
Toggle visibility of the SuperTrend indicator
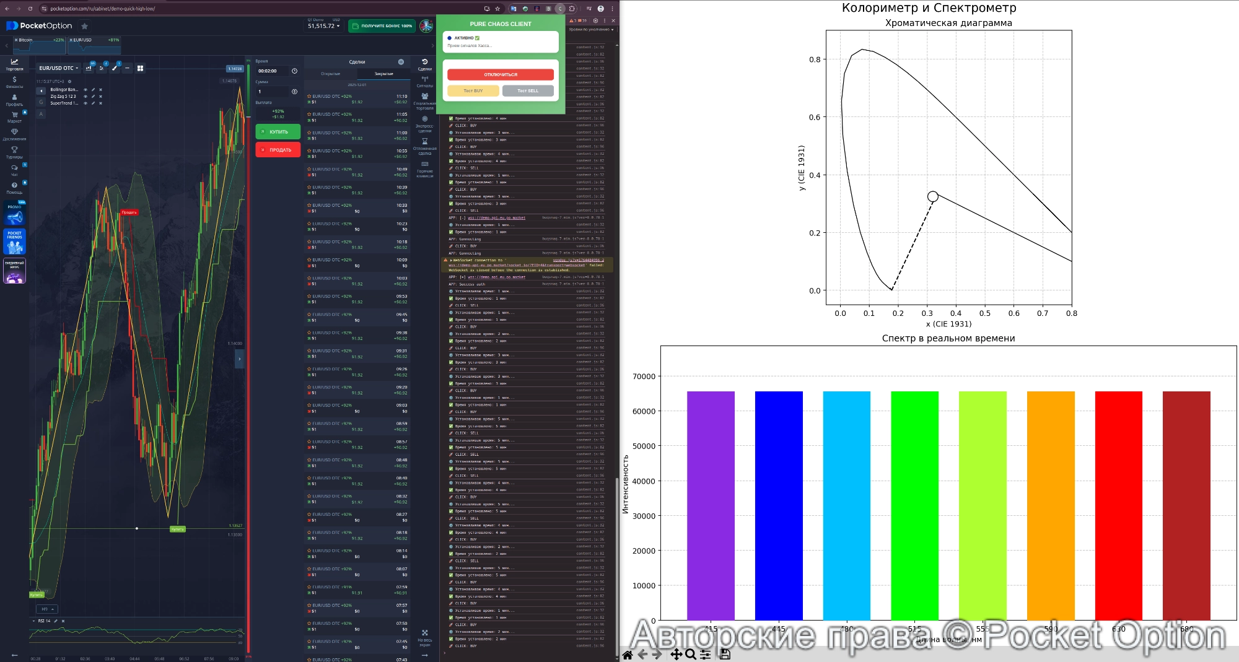click(x=85, y=103)
